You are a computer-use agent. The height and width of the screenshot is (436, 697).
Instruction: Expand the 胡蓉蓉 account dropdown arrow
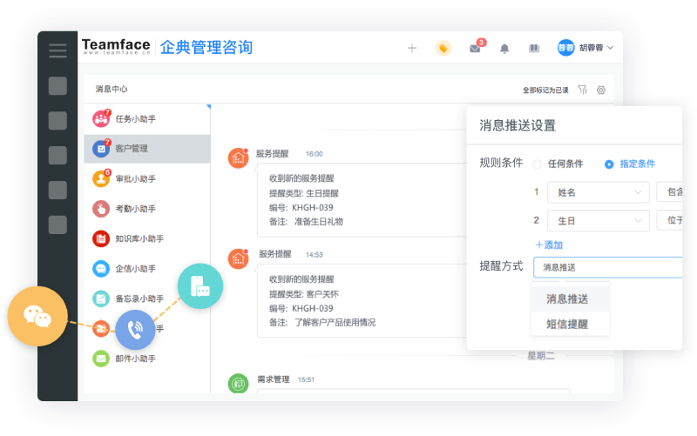click(x=611, y=48)
